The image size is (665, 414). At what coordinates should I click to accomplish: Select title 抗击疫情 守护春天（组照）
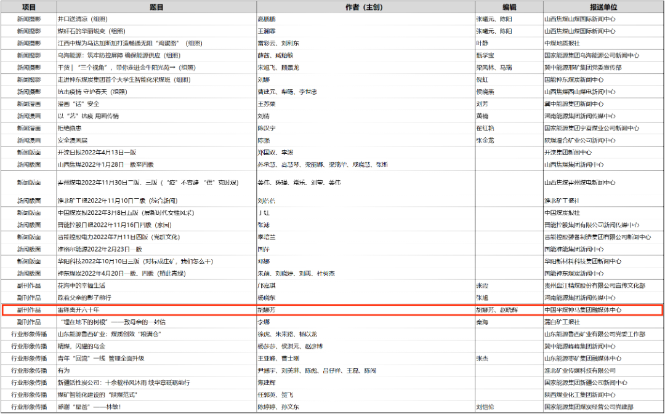tap(92, 91)
